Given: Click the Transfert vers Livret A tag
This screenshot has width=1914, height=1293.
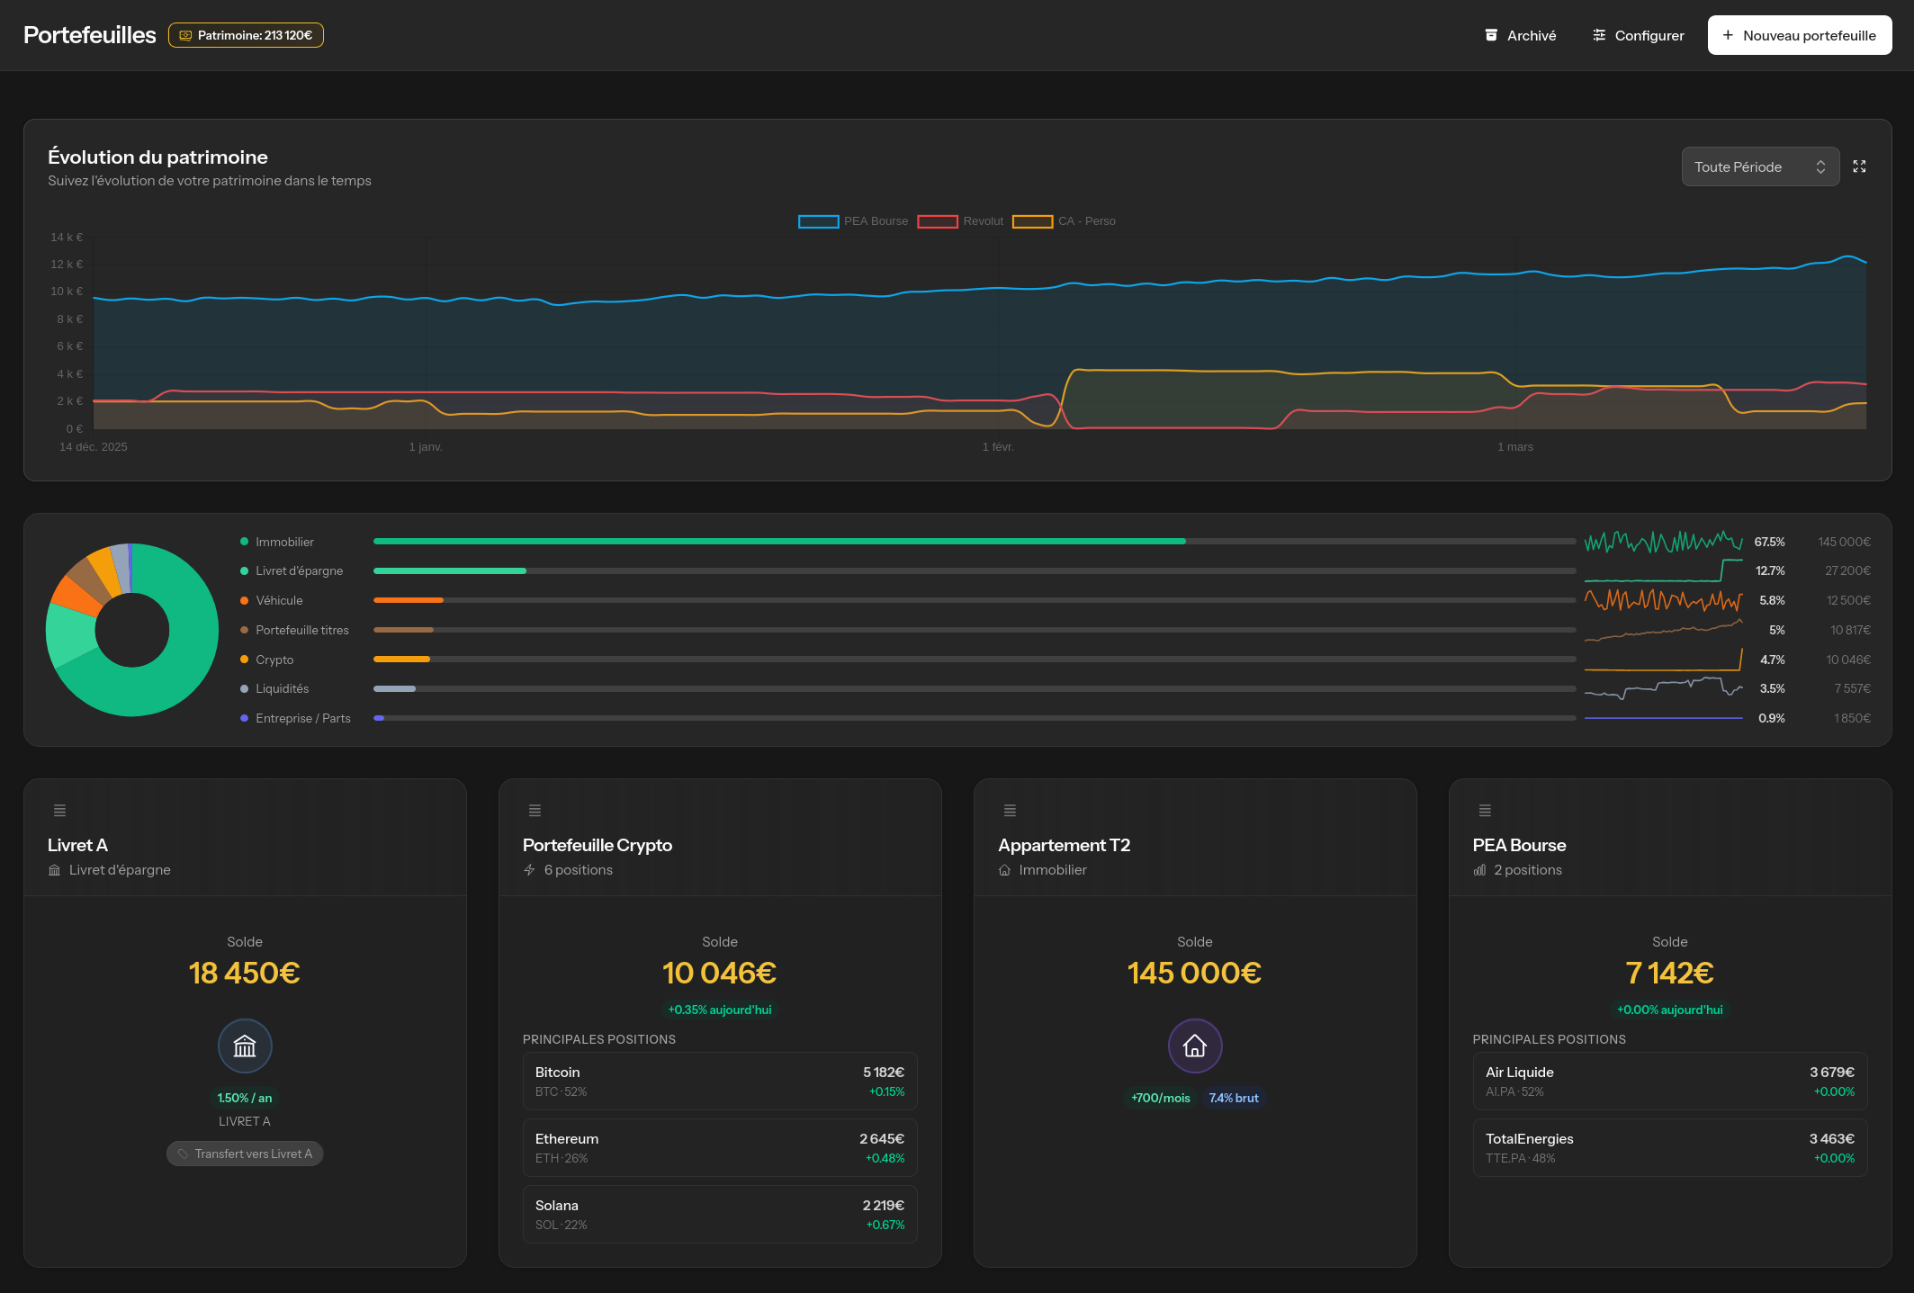Looking at the screenshot, I should (245, 1154).
